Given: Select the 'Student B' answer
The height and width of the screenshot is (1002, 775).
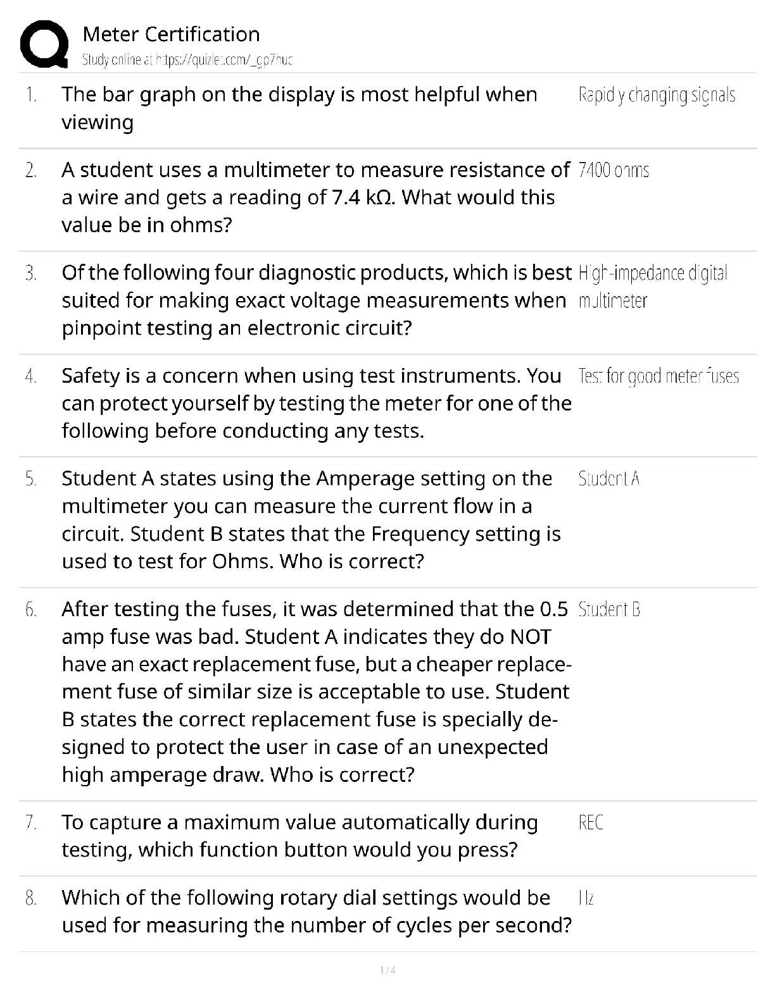Looking at the screenshot, I should click(609, 610).
